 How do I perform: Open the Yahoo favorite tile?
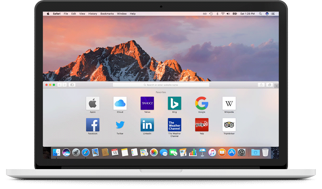tap(147, 103)
